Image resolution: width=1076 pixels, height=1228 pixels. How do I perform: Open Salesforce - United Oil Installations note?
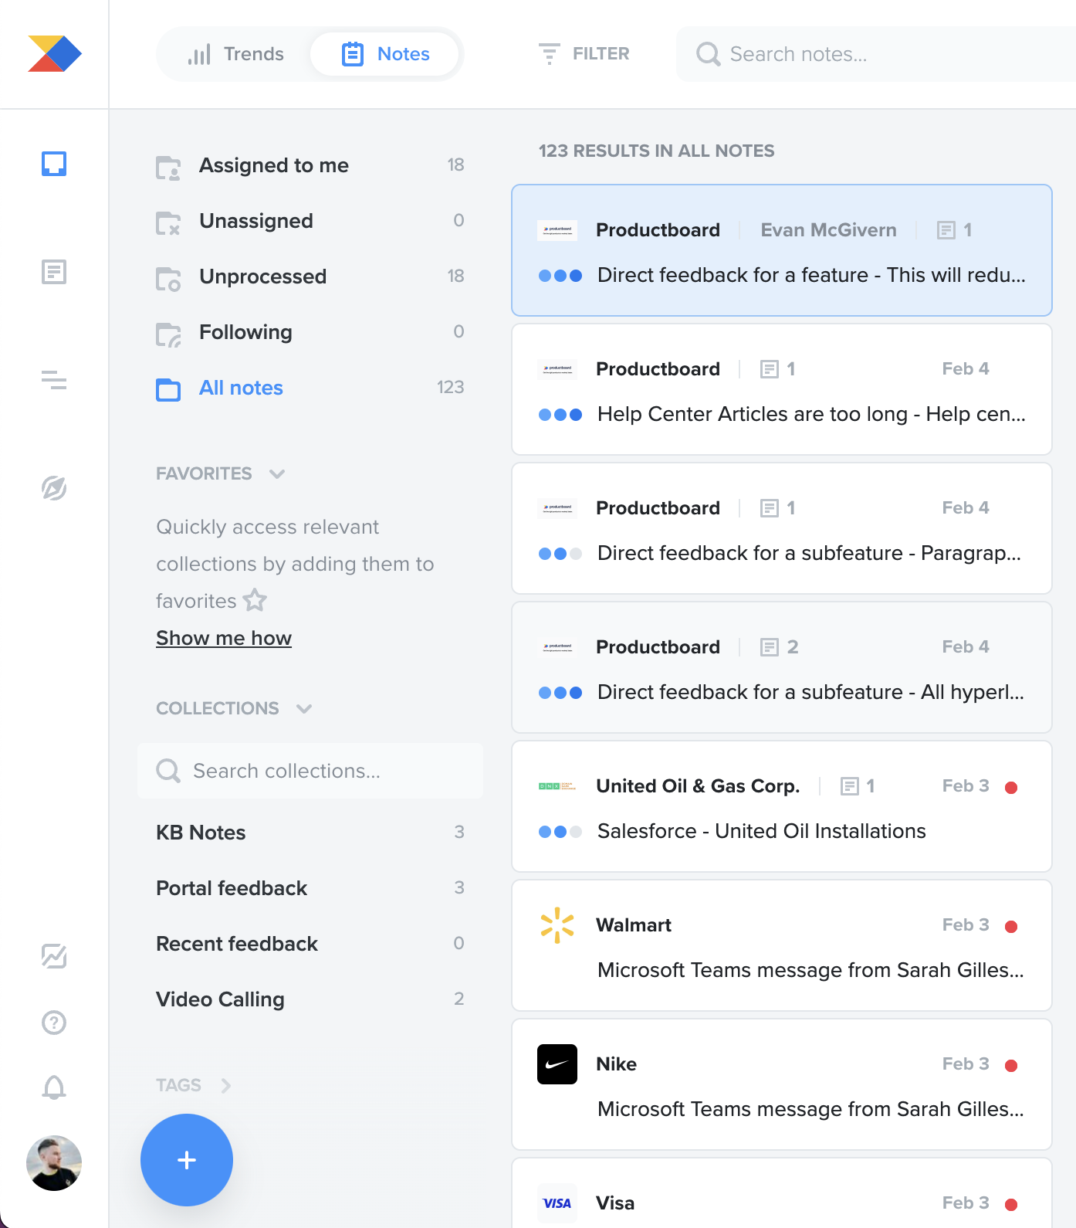point(782,806)
